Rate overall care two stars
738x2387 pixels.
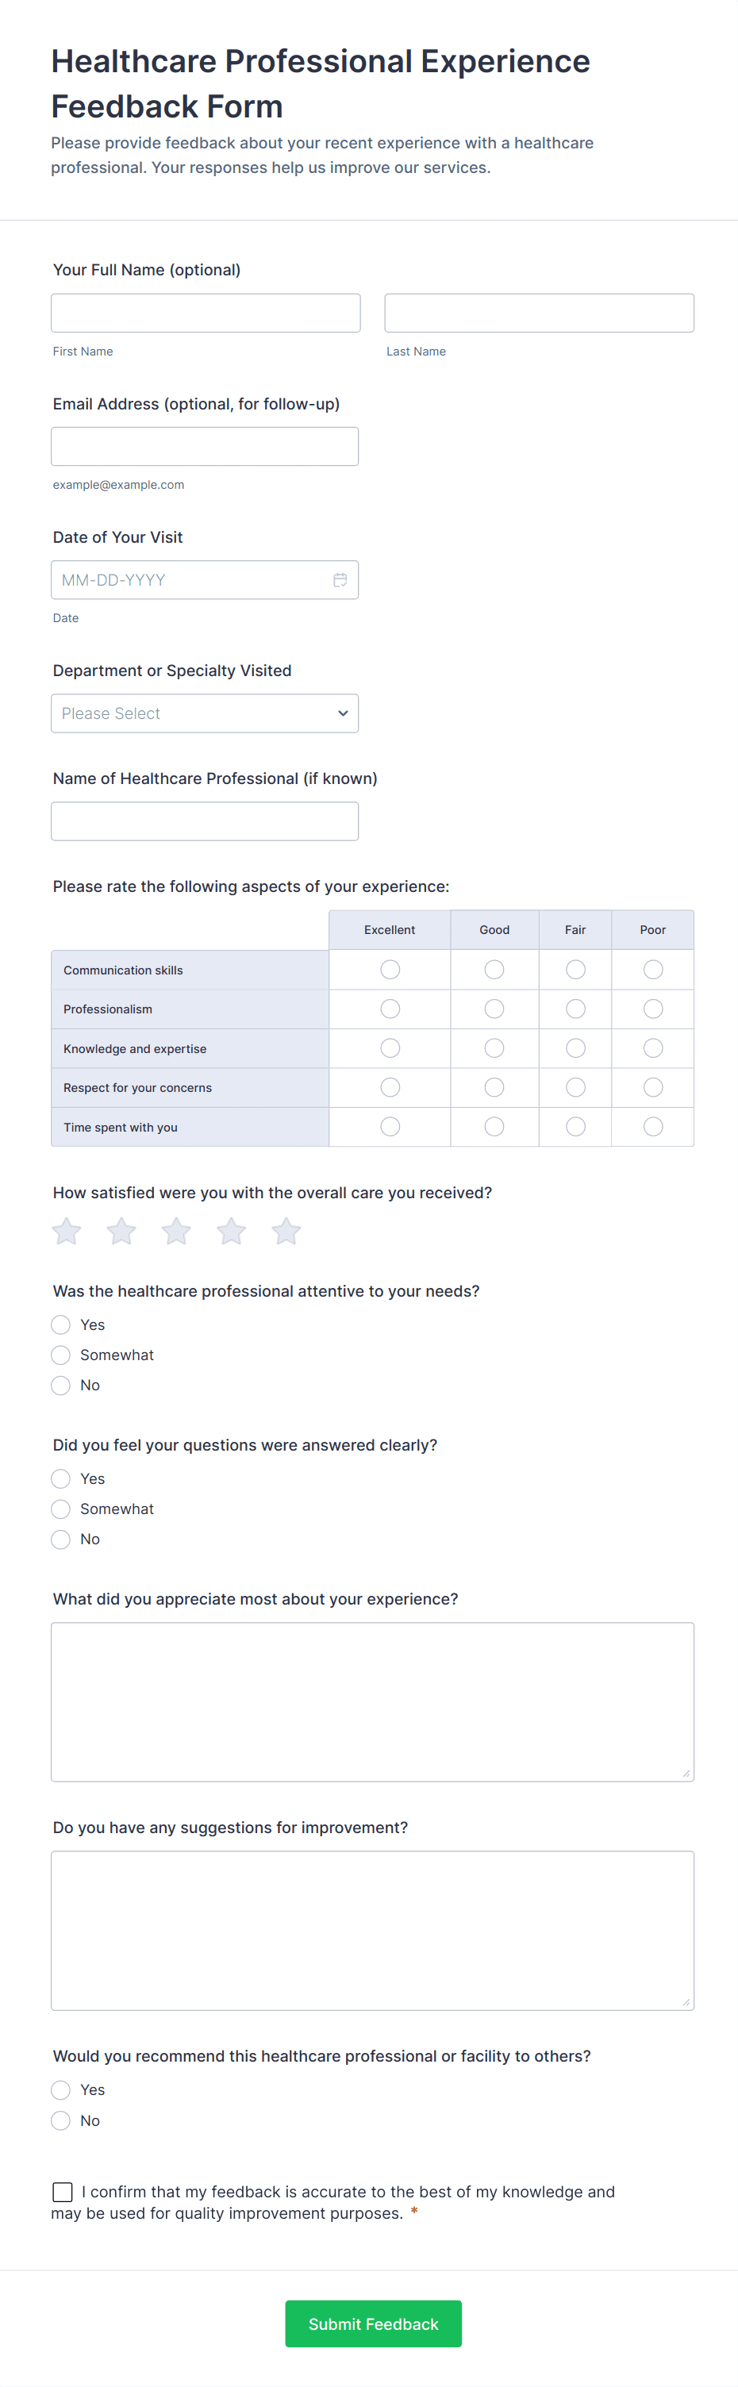pyautogui.click(x=121, y=1232)
